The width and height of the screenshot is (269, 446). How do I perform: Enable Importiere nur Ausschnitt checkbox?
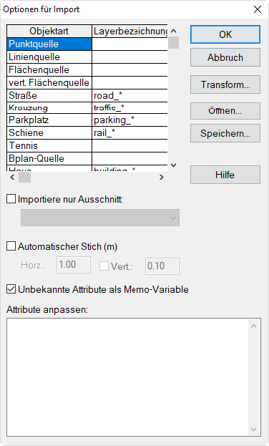(11, 199)
